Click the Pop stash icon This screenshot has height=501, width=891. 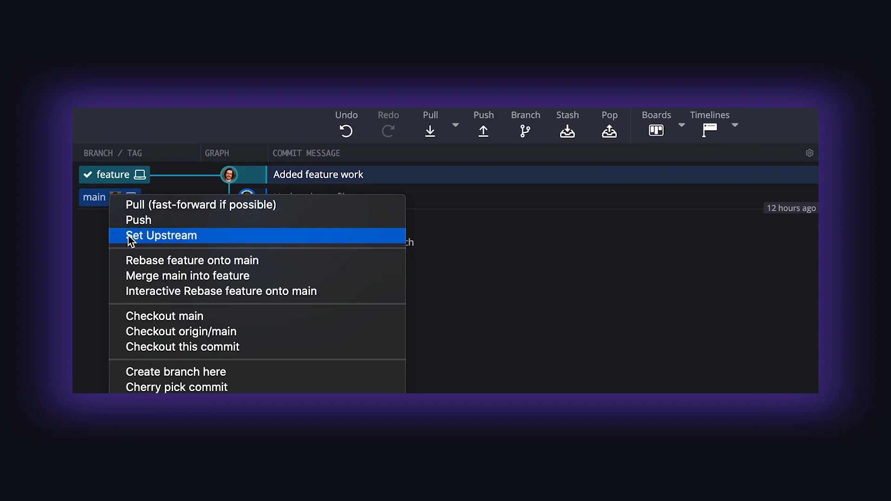coord(609,131)
